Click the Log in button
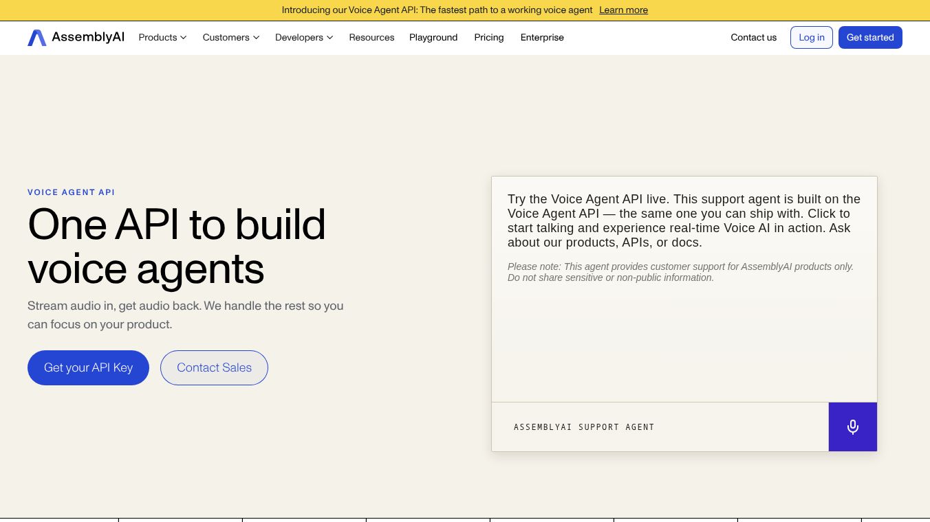Image resolution: width=930 pixels, height=522 pixels. [812, 38]
